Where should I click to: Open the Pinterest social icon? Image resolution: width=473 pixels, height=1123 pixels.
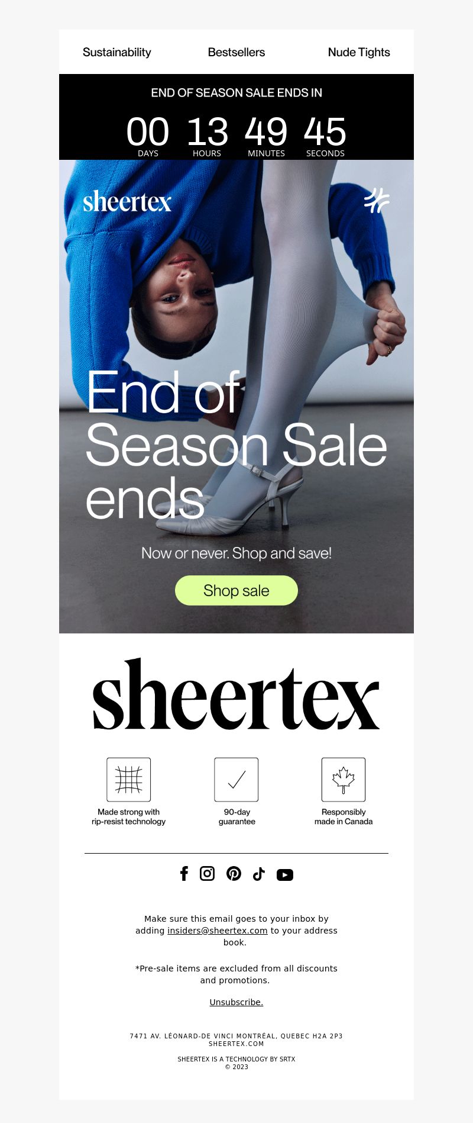point(234,874)
